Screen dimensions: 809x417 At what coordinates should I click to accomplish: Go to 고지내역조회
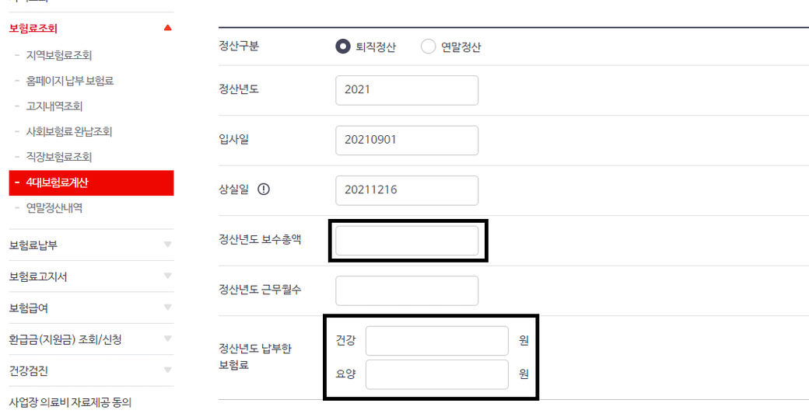coord(54,106)
